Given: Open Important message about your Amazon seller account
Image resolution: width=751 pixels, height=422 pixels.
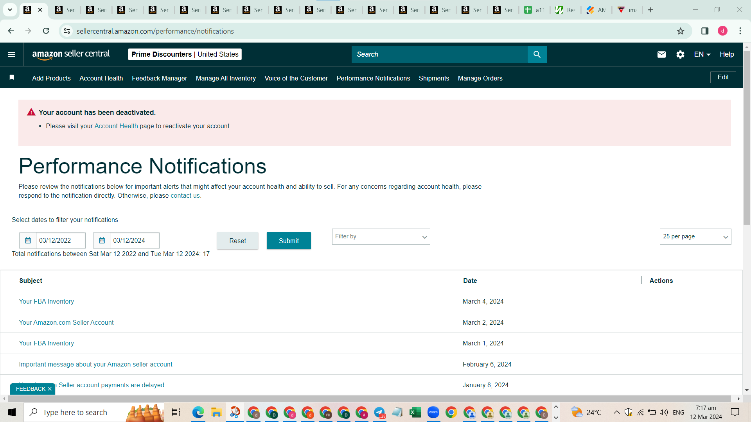Looking at the screenshot, I should (x=96, y=364).
